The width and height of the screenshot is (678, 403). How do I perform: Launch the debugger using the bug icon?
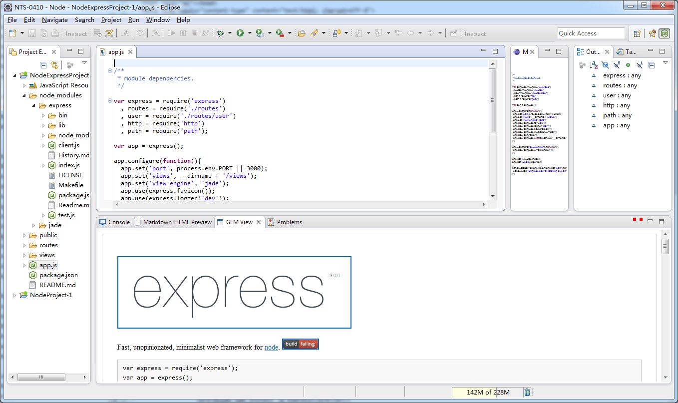(221, 33)
